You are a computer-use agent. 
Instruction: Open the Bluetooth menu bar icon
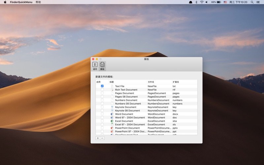tap(196, 2)
